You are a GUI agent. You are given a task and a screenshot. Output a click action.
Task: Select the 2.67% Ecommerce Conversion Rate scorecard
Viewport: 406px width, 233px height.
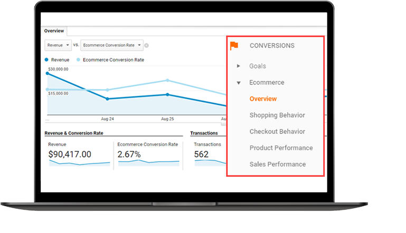(x=129, y=154)
